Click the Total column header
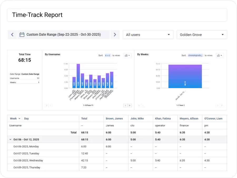 (x=84, y=119)
